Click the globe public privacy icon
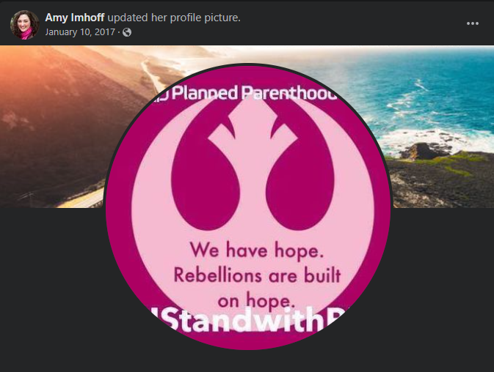 click(x=127, y=32)
